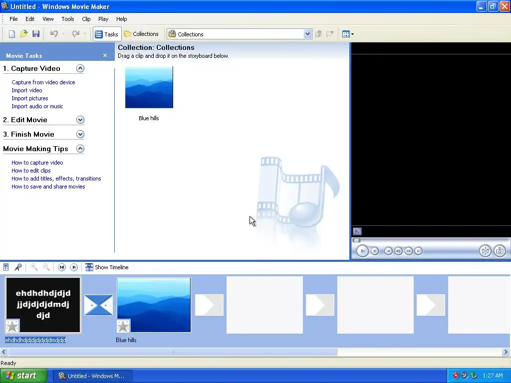The height and width of the screenshot is (383, 511).
Task: Select the title clip on the storyboard
Action: (x=43, y=305)
